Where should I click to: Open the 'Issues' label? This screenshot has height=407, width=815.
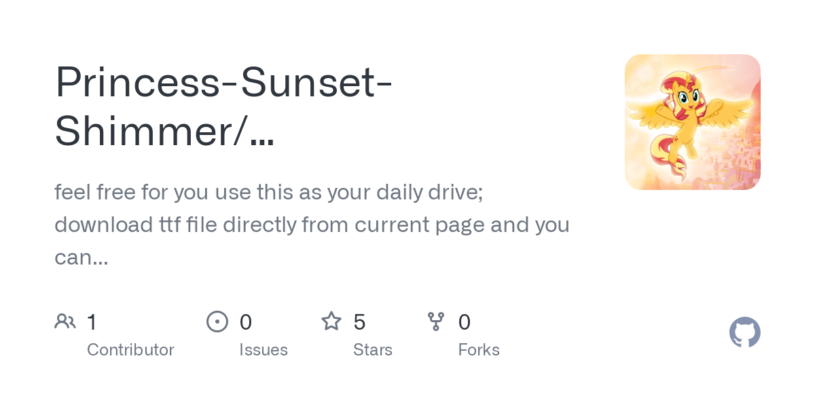(x=264, y=350)
